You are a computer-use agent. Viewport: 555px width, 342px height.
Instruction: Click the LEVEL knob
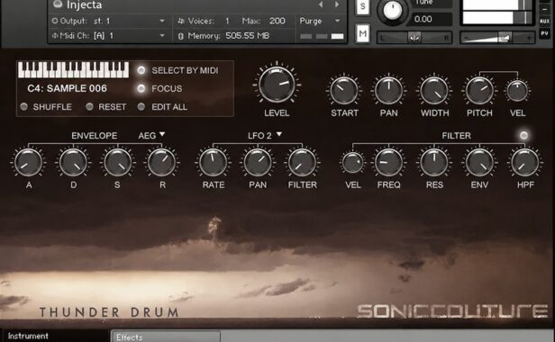(x=277, y=85)
